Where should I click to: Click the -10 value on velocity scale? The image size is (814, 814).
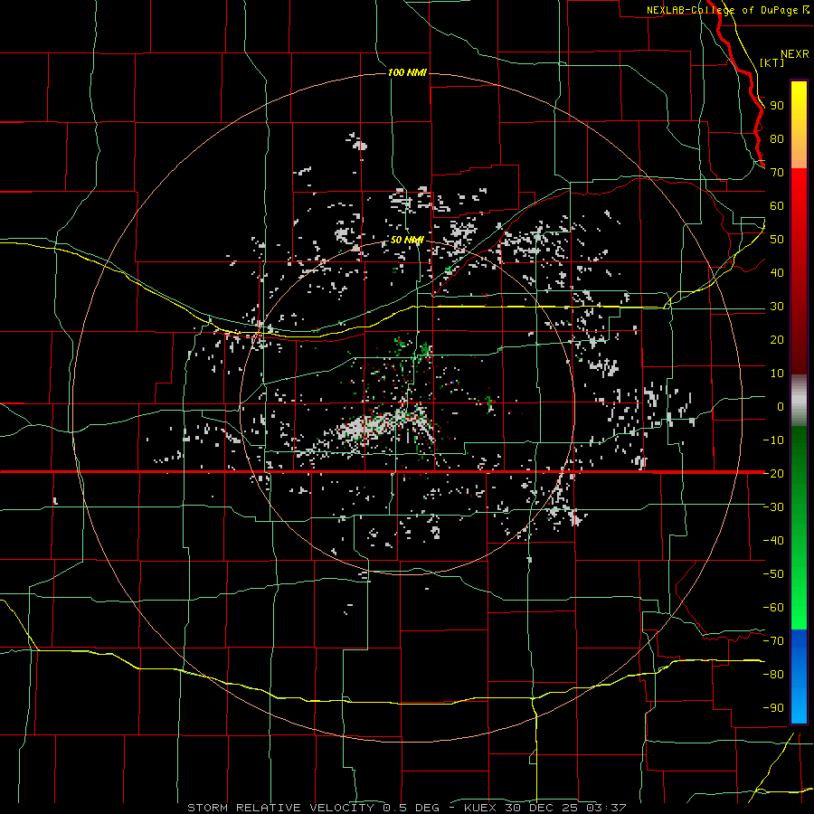coord(773,440)
